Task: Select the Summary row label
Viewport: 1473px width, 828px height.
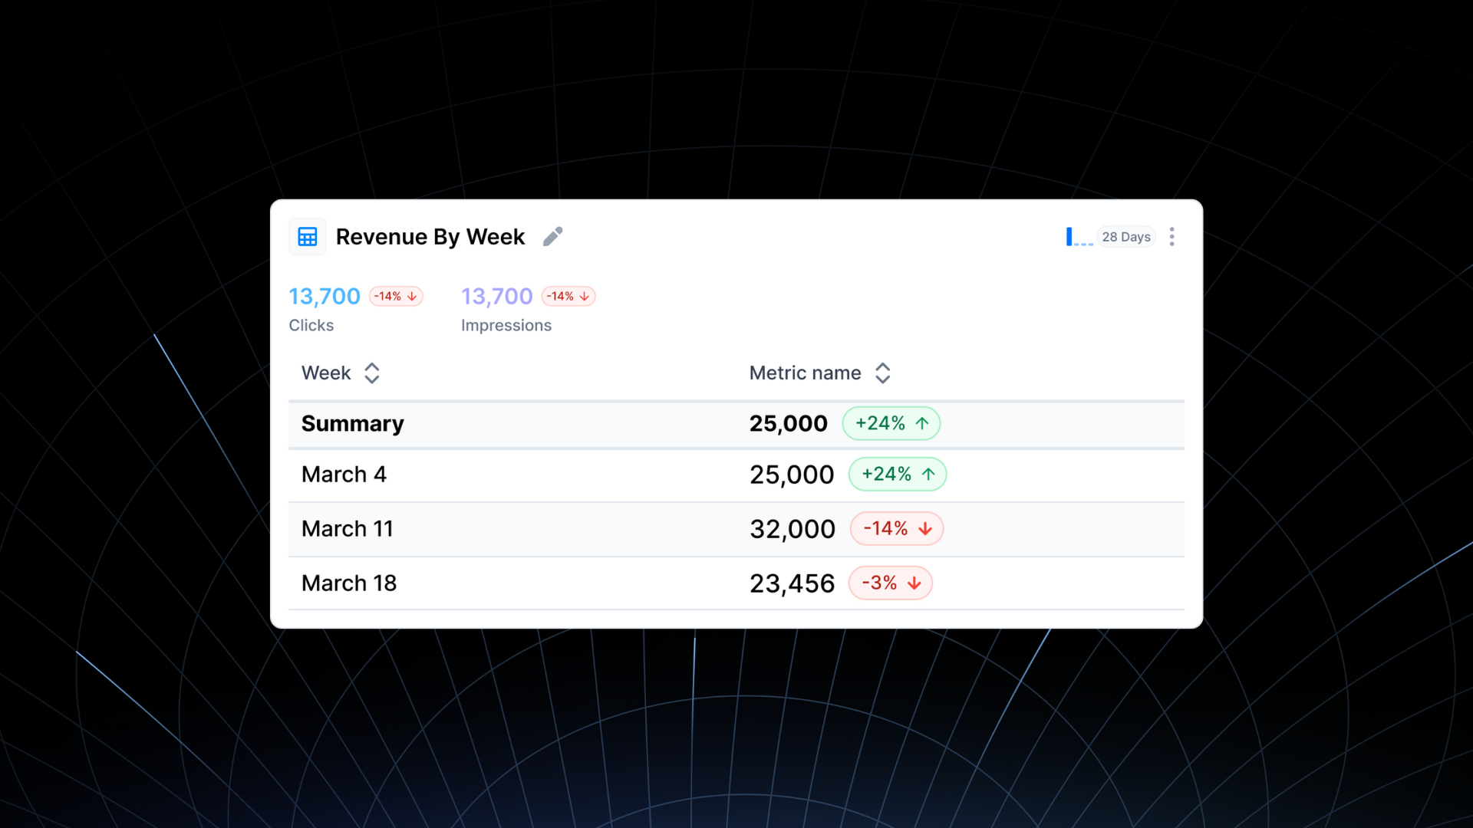Action: (x=353, y=423)
